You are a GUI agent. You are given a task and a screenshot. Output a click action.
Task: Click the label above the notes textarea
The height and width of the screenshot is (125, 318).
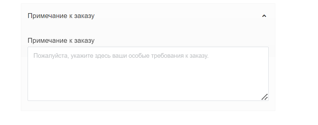61,40
